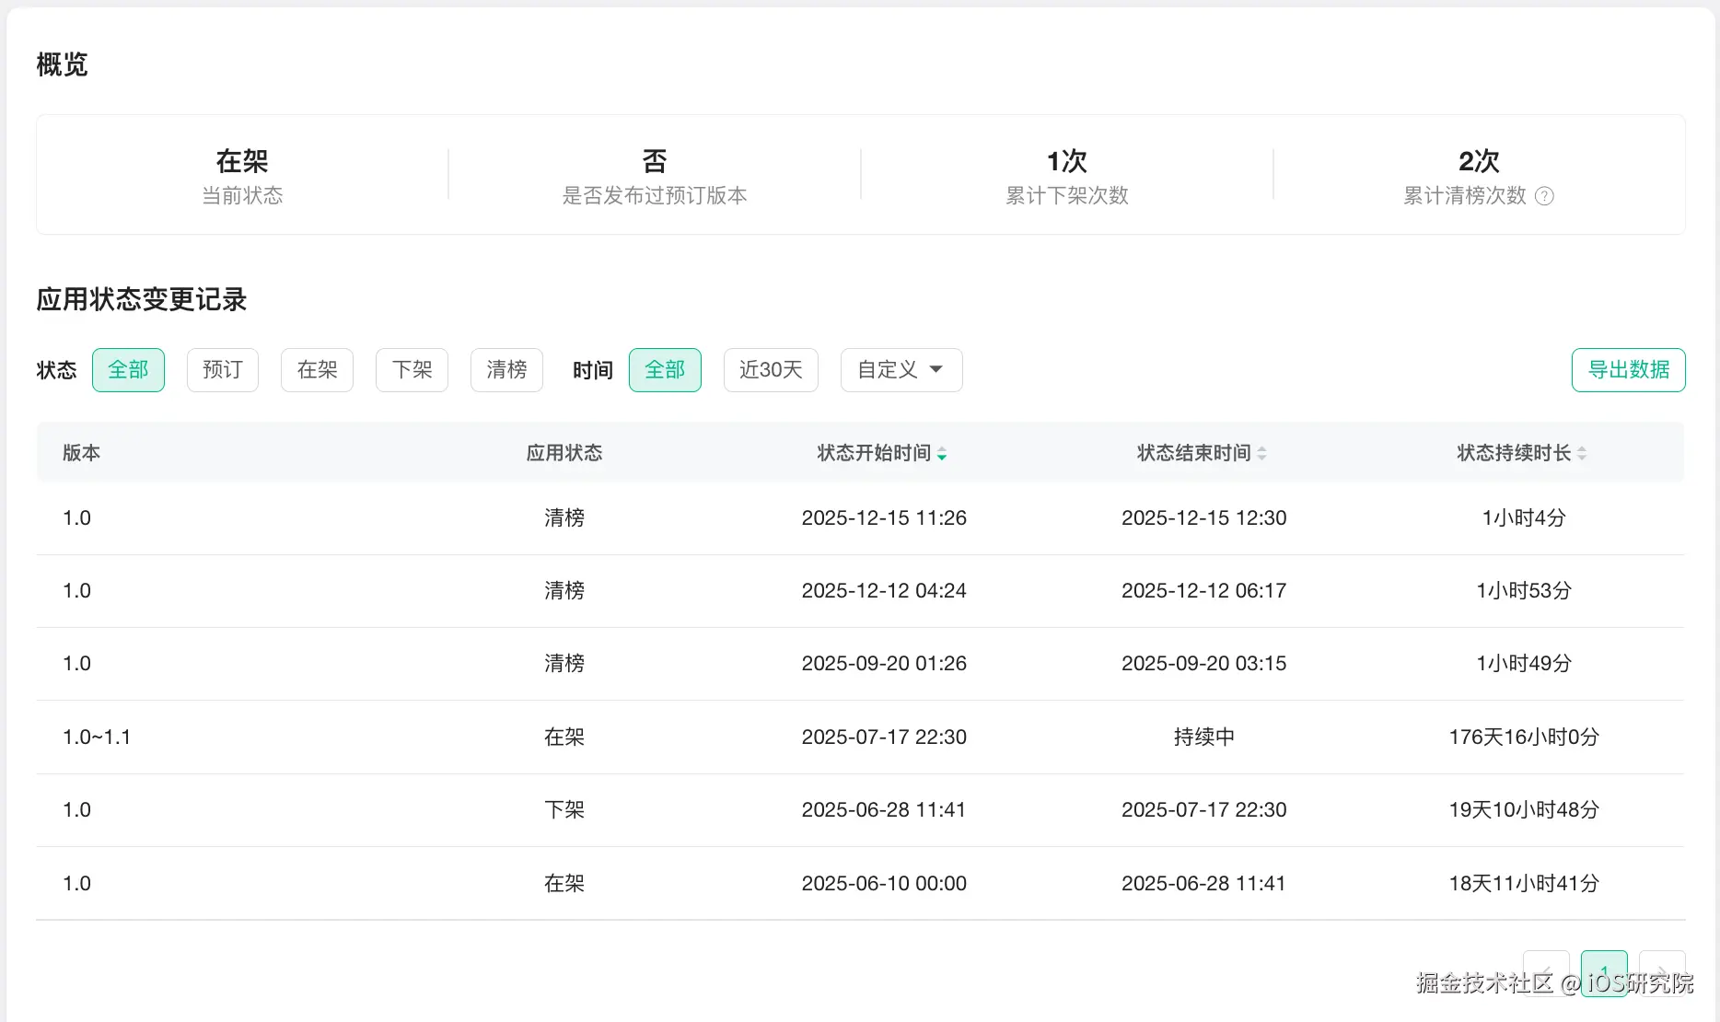Viewport: 1720px width, 1022px height.
Task: Click the 下架 record row status cell
Action: pyautogui.click(x=564, y=810)
